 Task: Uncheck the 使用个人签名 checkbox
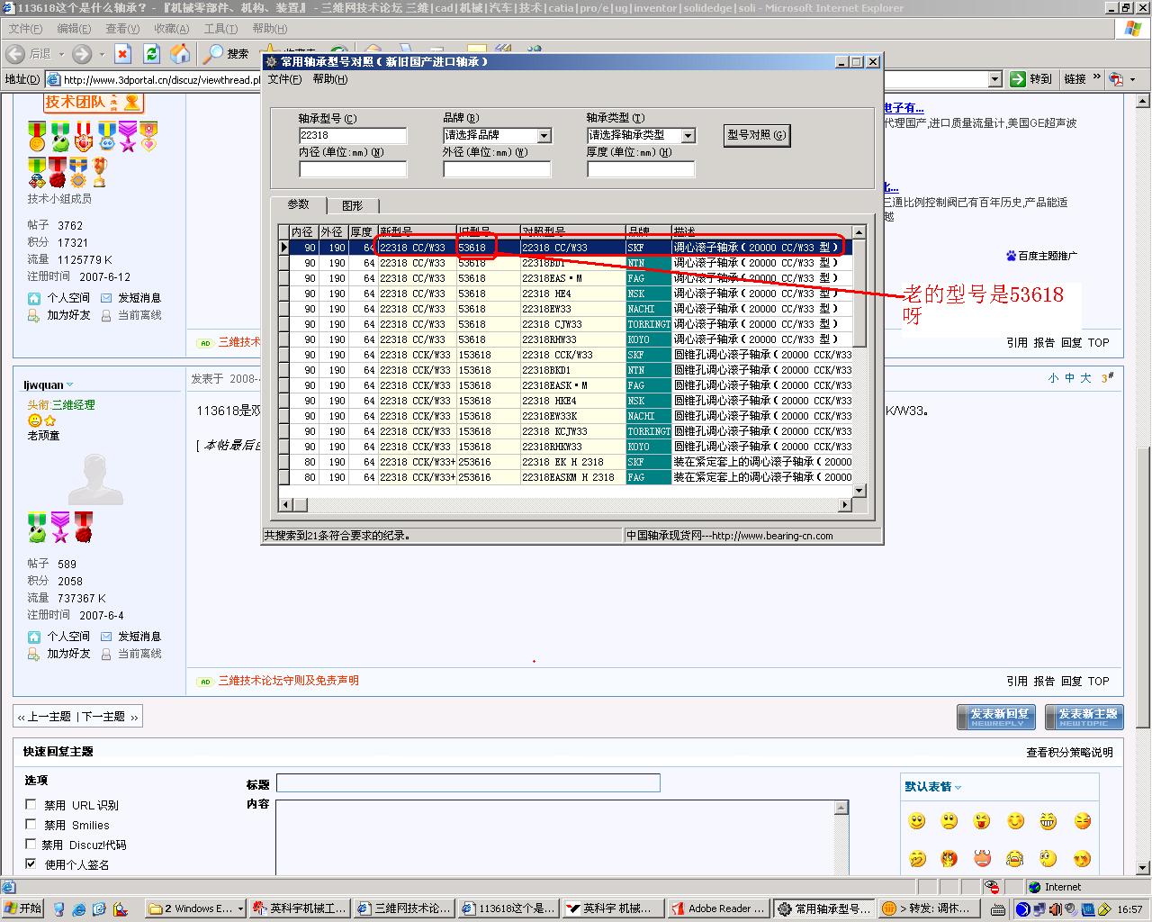coord(31,863)
